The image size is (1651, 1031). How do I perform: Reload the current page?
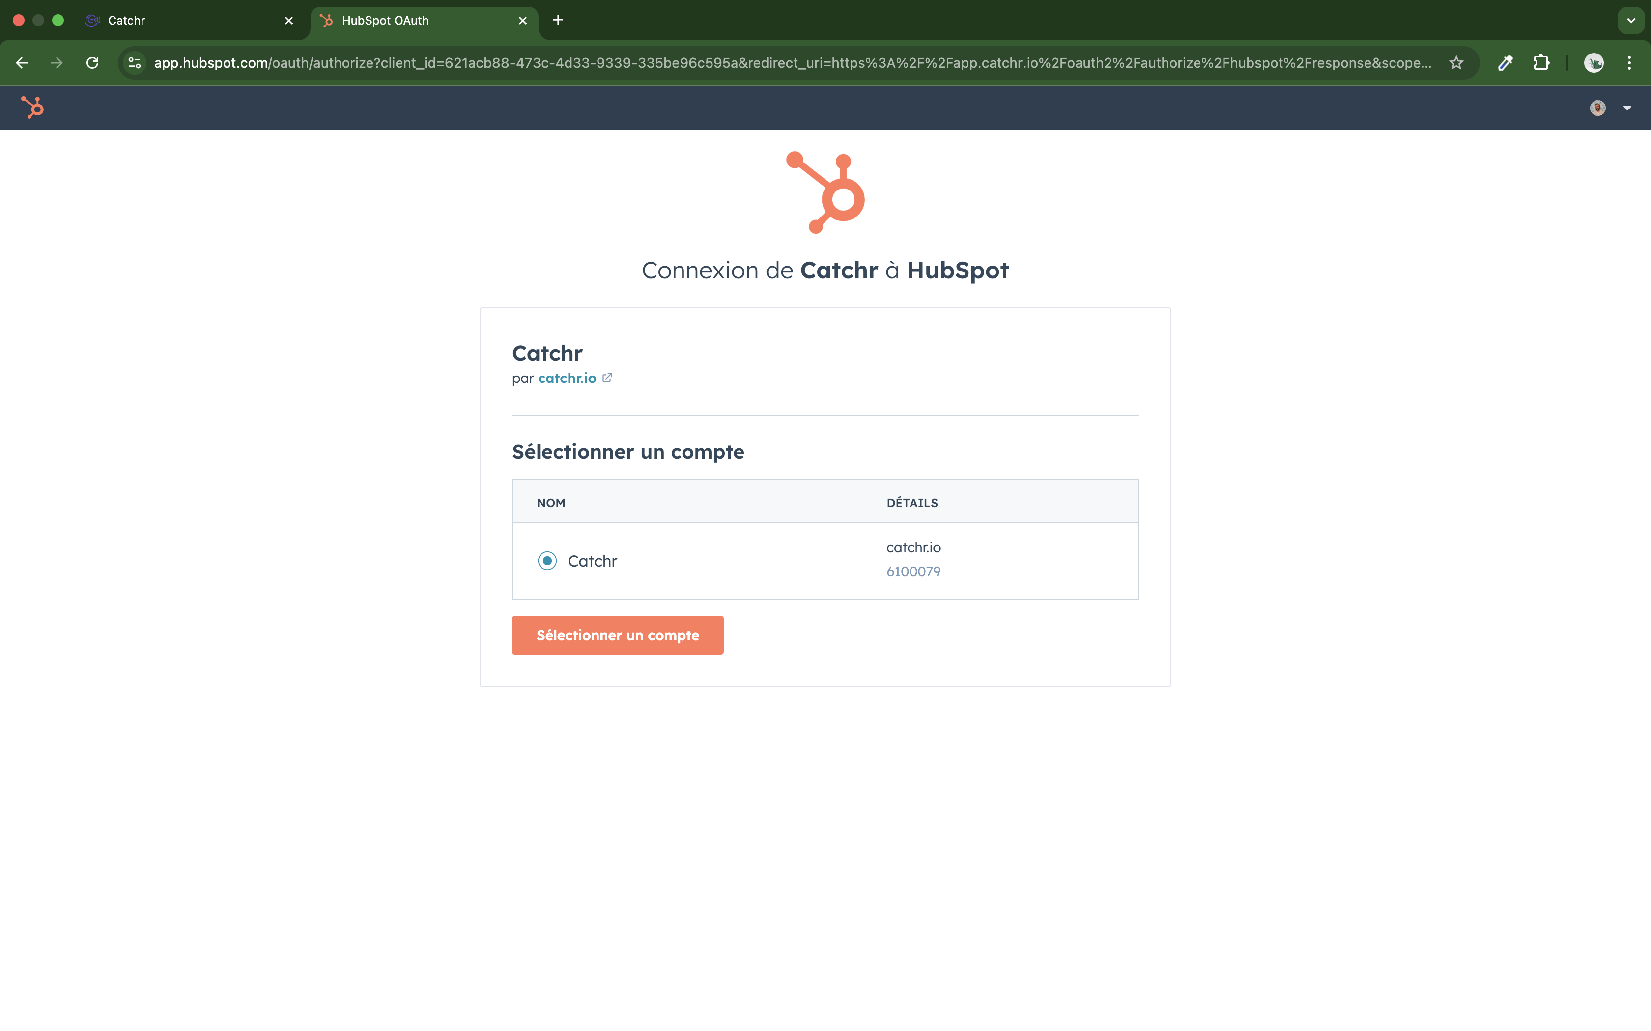pos(93,63)
